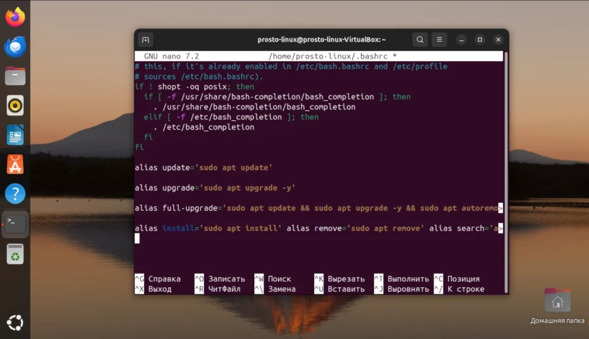Click the elif /etc/bash_completion line
This screenshot has width=589, height=339.
[231, 117]
